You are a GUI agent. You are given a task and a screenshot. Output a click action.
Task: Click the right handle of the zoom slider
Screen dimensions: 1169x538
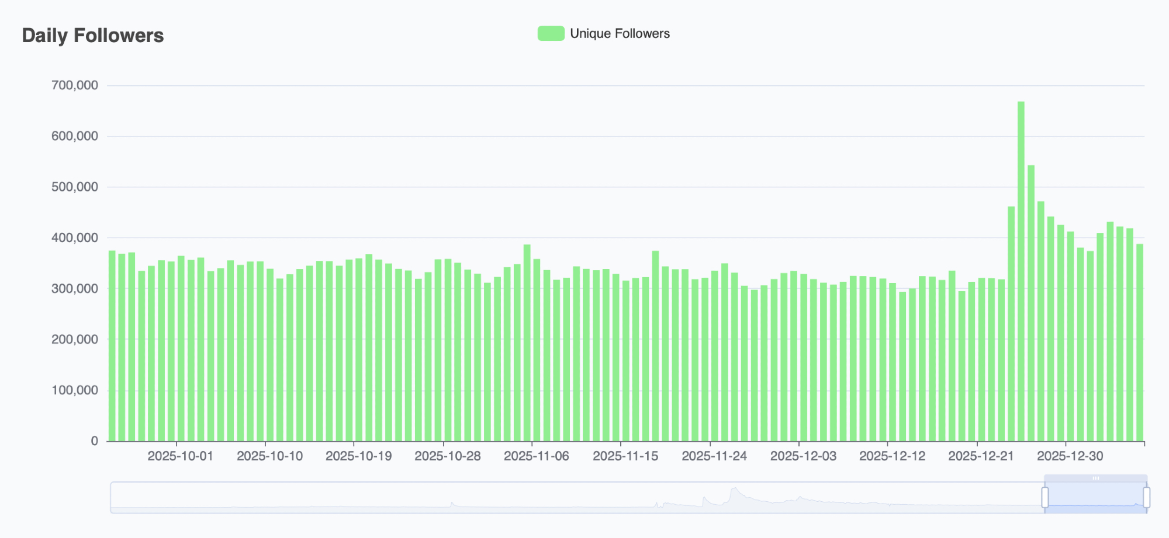click(x=1146, y=498)
